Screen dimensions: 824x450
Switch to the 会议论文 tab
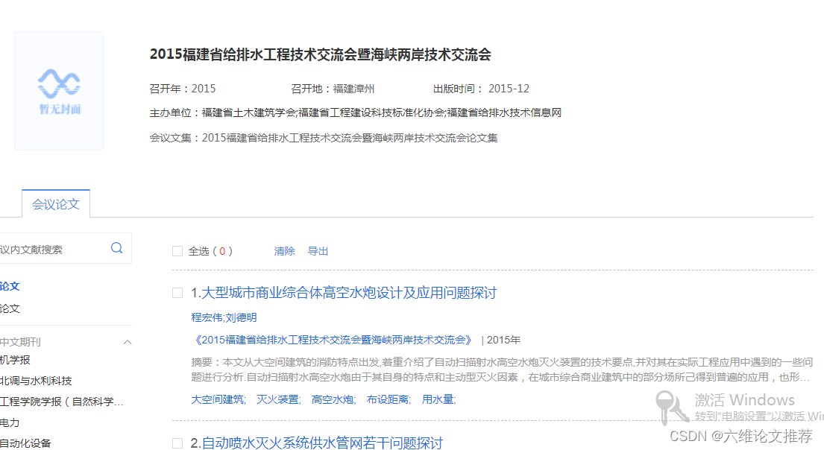(56, 203)
